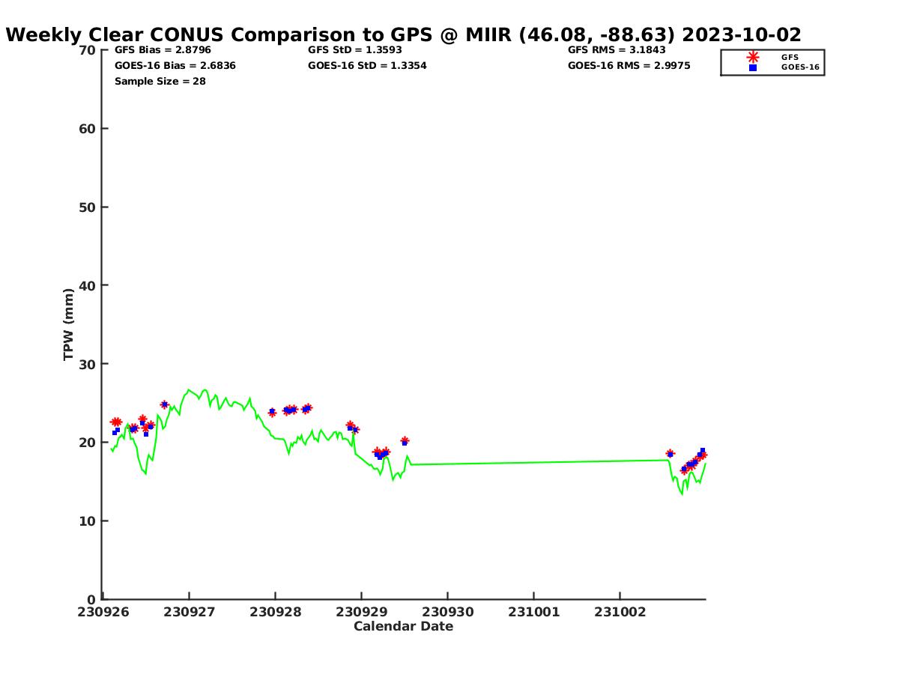Click the blue GOES-16 square legend marker
This screenshot has width=899, height=674.
753,67
